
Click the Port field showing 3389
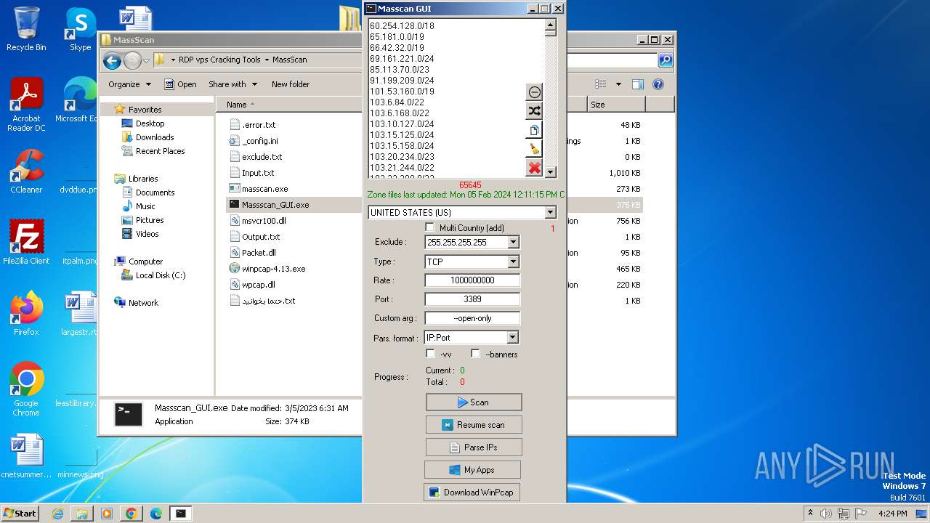click(472, 299)
